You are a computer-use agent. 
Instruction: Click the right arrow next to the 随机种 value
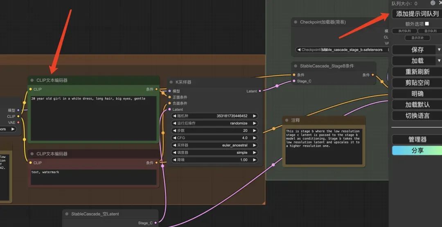pos(255,116)
